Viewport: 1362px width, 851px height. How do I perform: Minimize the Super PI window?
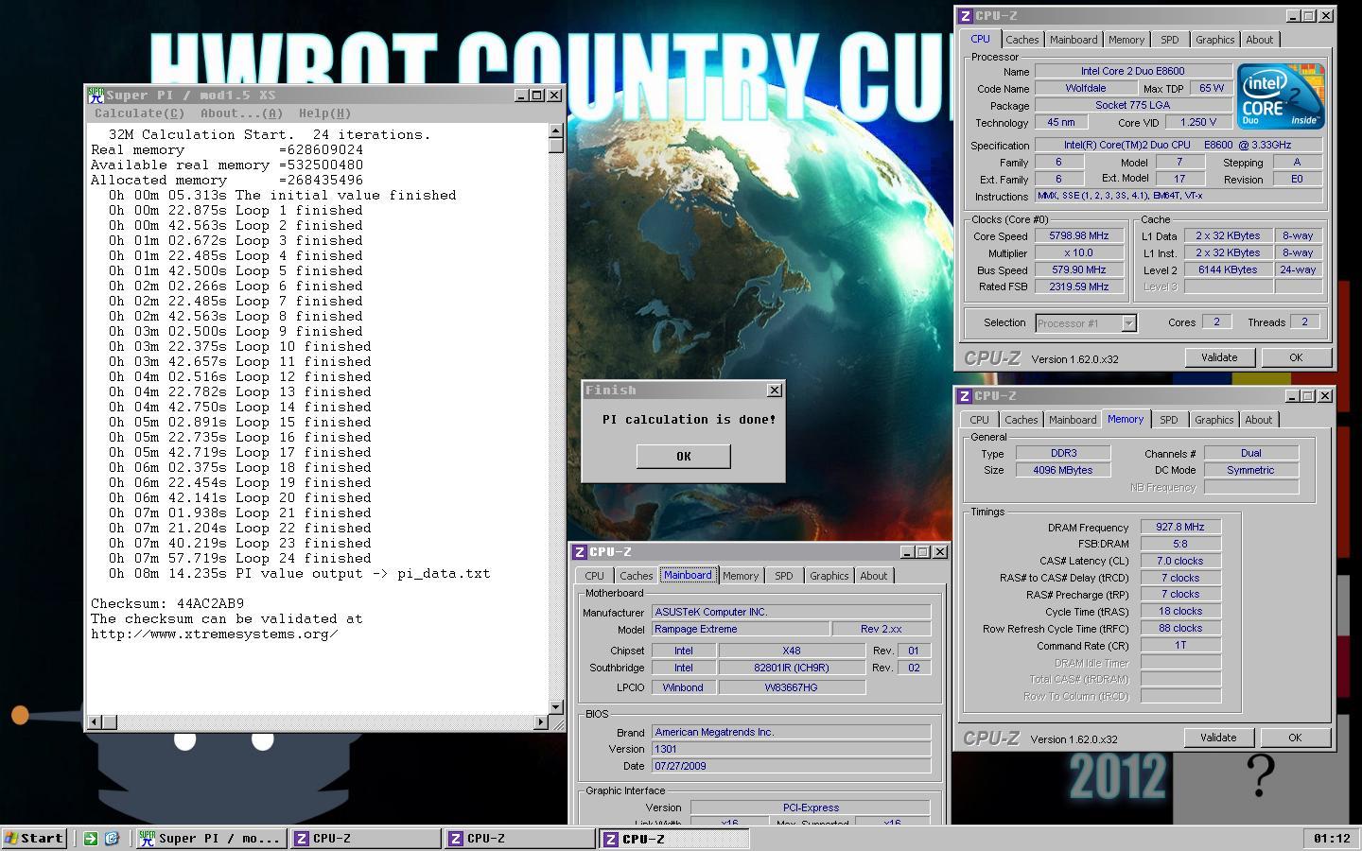click(521, 95)
